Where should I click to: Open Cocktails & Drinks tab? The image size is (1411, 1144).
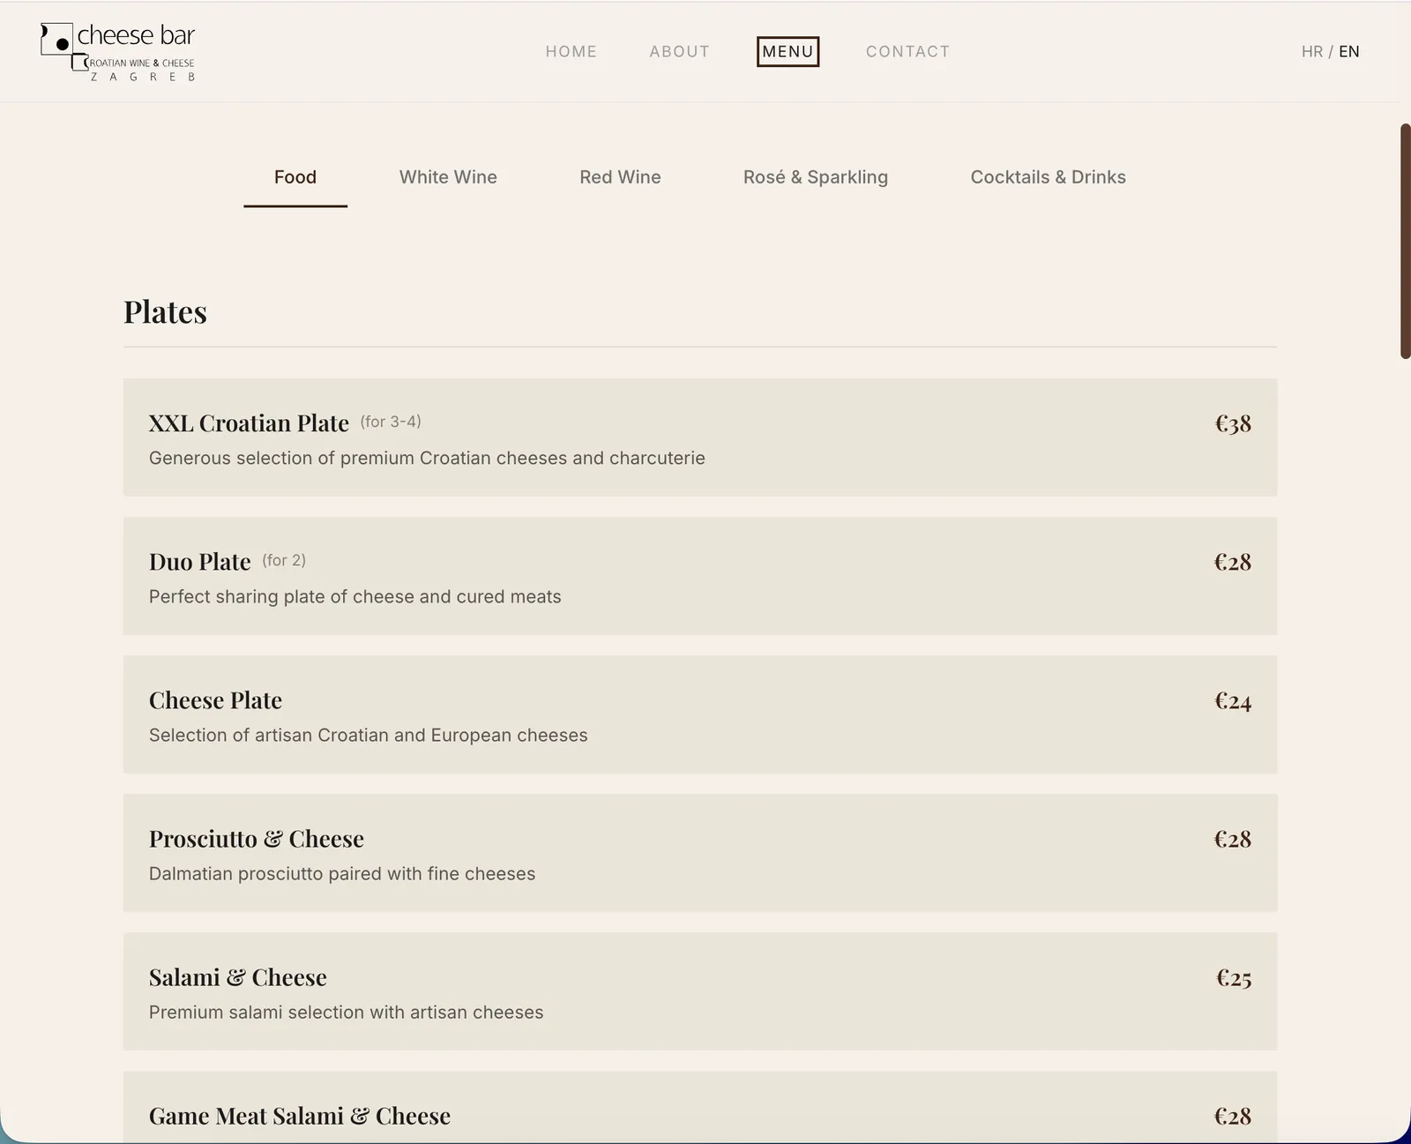[x=1049, y=177]
